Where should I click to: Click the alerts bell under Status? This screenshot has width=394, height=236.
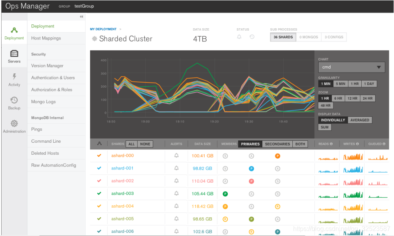[x=239, y=37]
